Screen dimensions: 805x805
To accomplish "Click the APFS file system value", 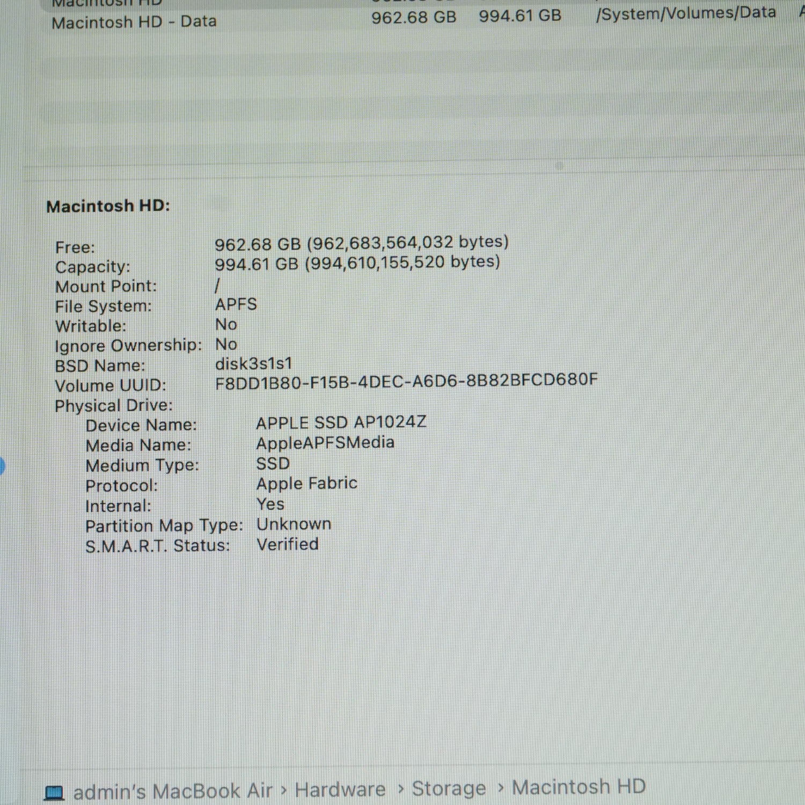I will point(236,305).
